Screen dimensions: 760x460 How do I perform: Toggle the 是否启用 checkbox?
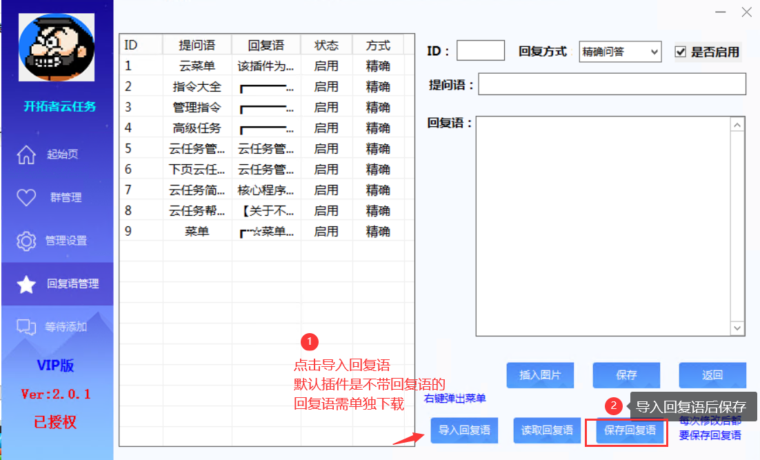(x=681, y=51)
